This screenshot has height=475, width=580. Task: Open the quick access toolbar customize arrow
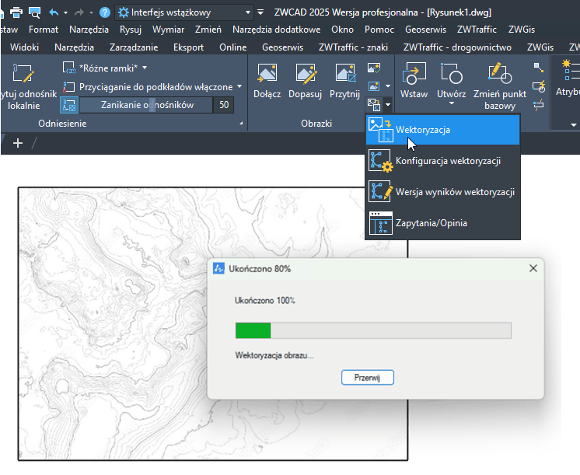tap(260, 12)
